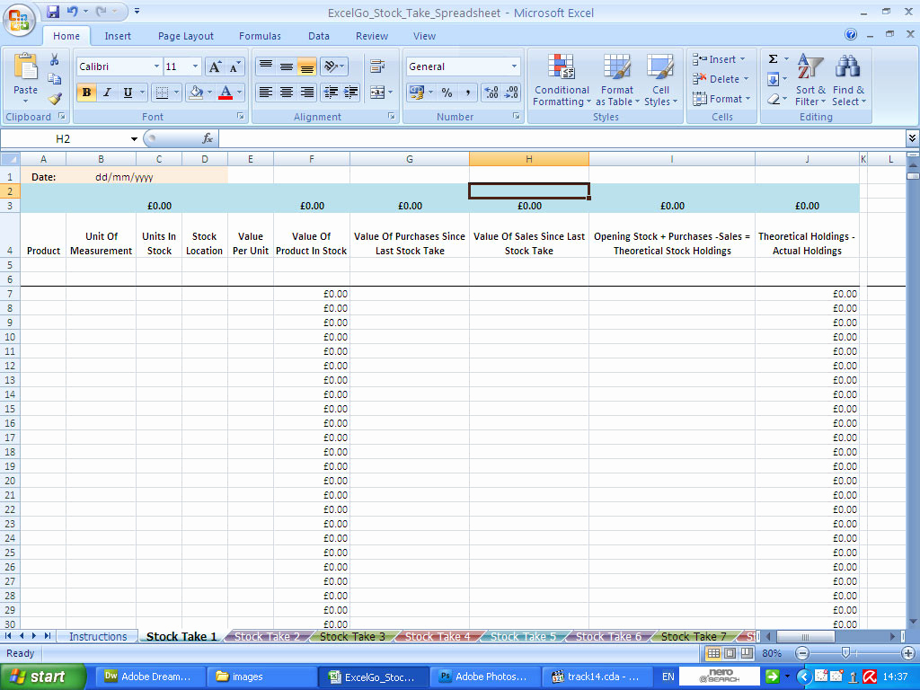Open the Name Box dropdown arrow
Viewport: 920px width, 690px height.
(134, 139)
